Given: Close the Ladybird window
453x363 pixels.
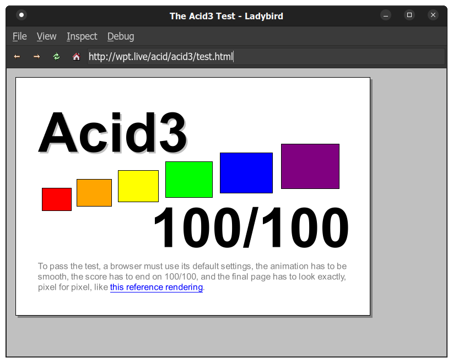Looking at the screenshot, I should point(433,15).
